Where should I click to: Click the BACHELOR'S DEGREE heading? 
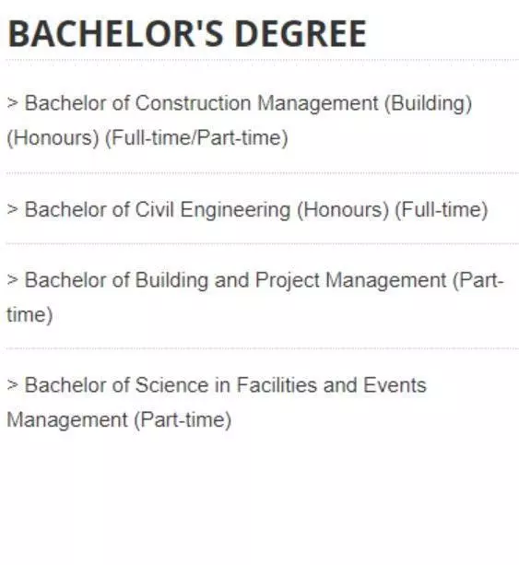(187, 33)
